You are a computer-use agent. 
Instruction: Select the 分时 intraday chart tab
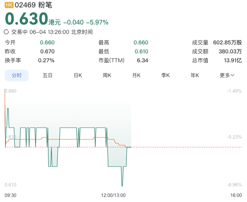coord(16,76)
